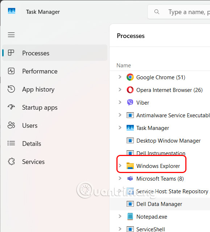
Task: Open the Details tab
Action: click(54, 143)
